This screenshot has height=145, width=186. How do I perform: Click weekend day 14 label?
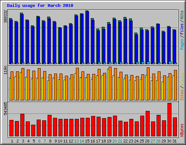coord(82,141)
